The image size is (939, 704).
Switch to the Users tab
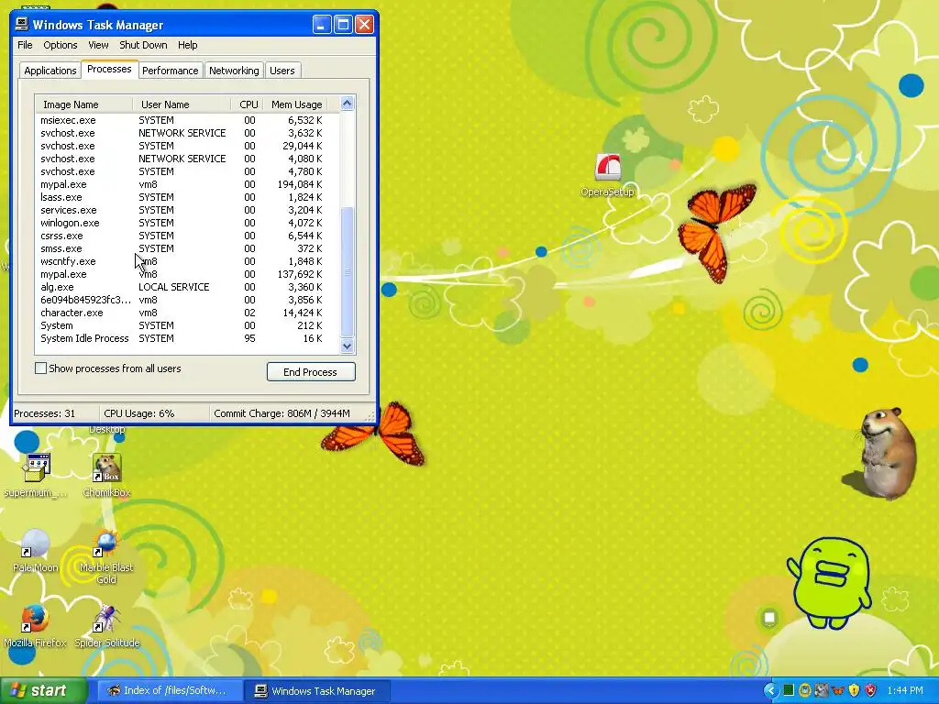[282, 71]
